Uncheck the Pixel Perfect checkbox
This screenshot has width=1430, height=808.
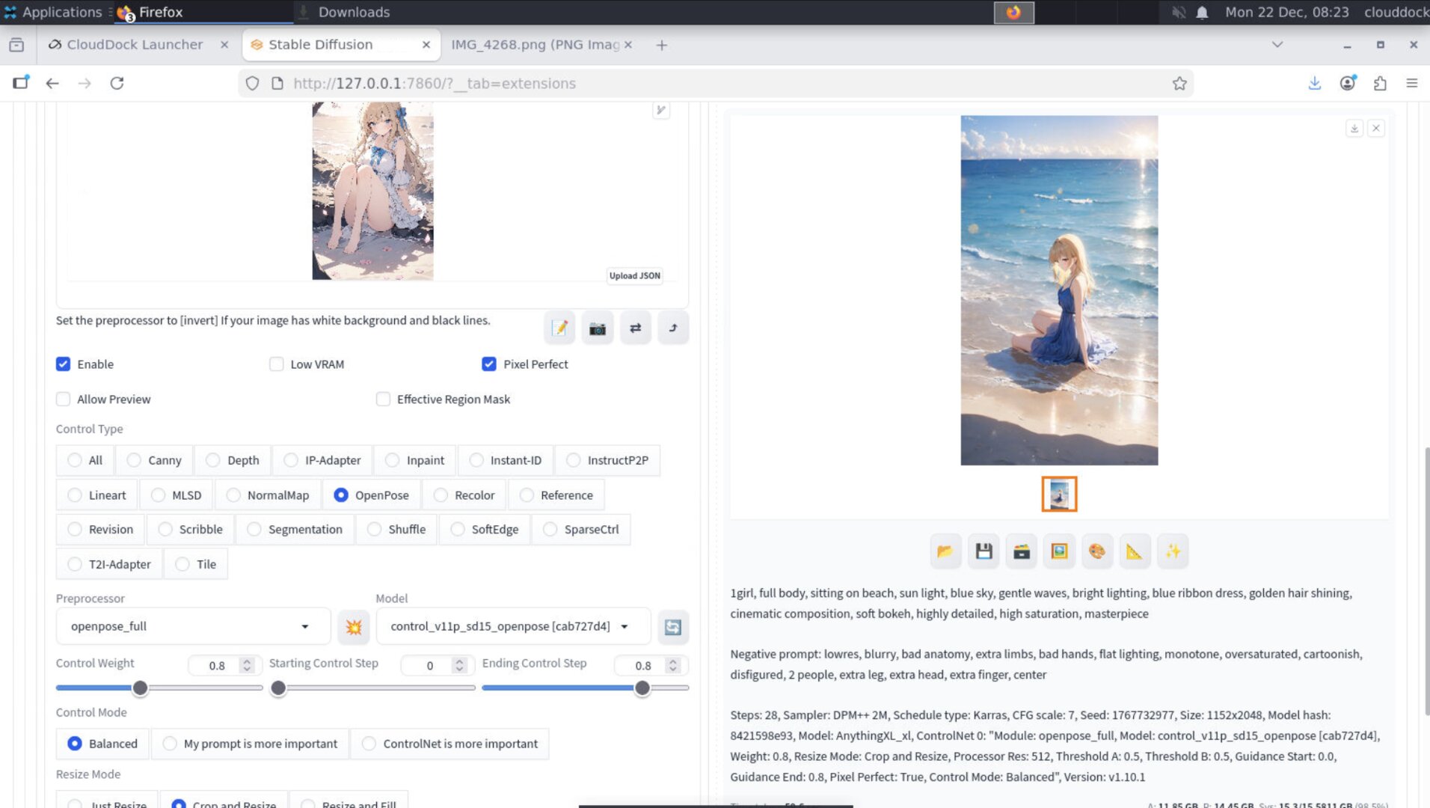point(489,364)
